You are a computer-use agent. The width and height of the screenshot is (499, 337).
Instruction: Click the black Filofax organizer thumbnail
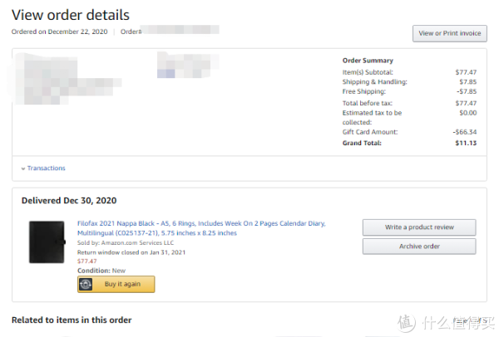[47, 242]
